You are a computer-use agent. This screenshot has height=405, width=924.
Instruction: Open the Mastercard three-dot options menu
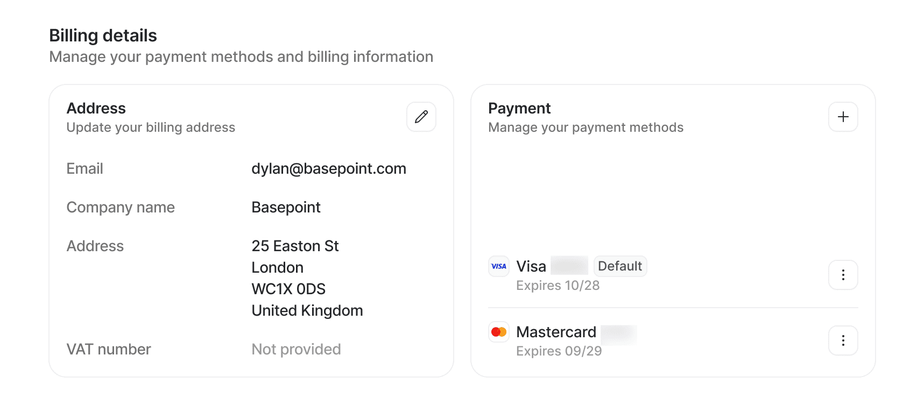click(x=843, y=340)
